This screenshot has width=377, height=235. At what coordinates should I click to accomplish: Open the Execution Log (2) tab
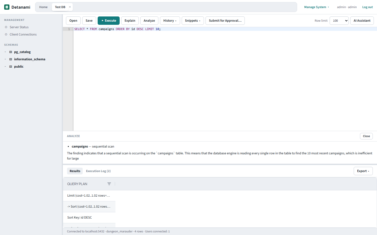(98, 171)
